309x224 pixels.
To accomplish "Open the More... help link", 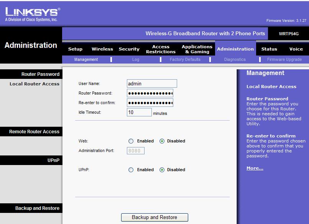I will (255, 168).
